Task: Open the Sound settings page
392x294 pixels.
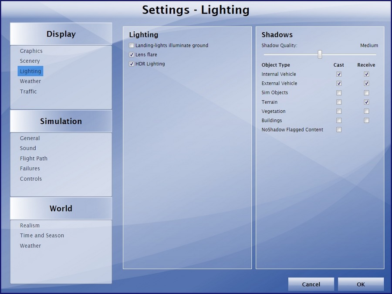Action: (28, 148)
